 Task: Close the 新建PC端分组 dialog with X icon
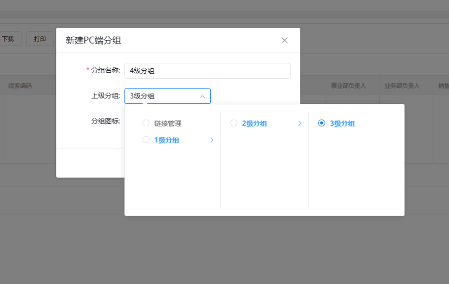(x=284, y=41)
